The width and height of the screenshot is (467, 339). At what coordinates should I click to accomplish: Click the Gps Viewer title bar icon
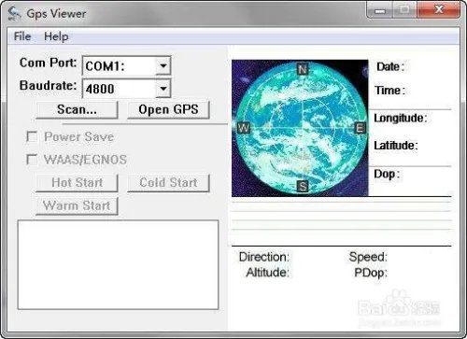pyautogui.click(x=14, y=14)
